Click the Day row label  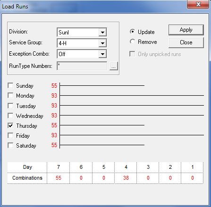[x=27, y=167]
